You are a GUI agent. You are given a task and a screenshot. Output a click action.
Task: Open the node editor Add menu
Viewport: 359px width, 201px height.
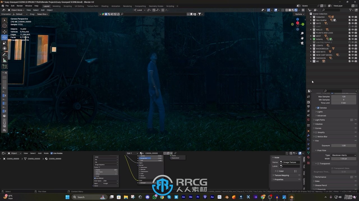[x=40, y=153]
